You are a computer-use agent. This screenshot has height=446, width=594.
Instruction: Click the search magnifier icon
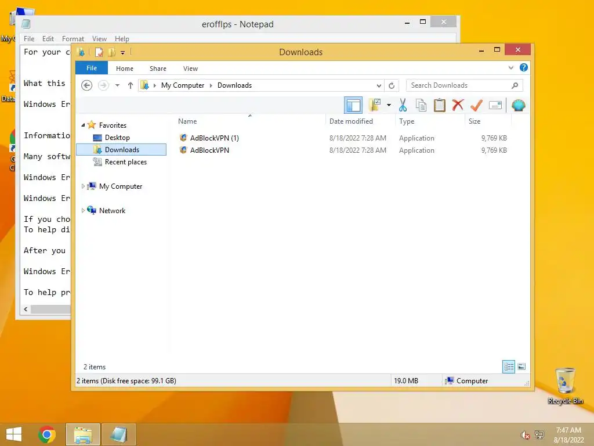tap(515, 85)
